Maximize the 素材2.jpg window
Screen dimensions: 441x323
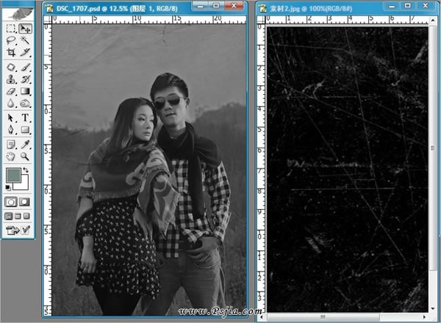(408, 6)
